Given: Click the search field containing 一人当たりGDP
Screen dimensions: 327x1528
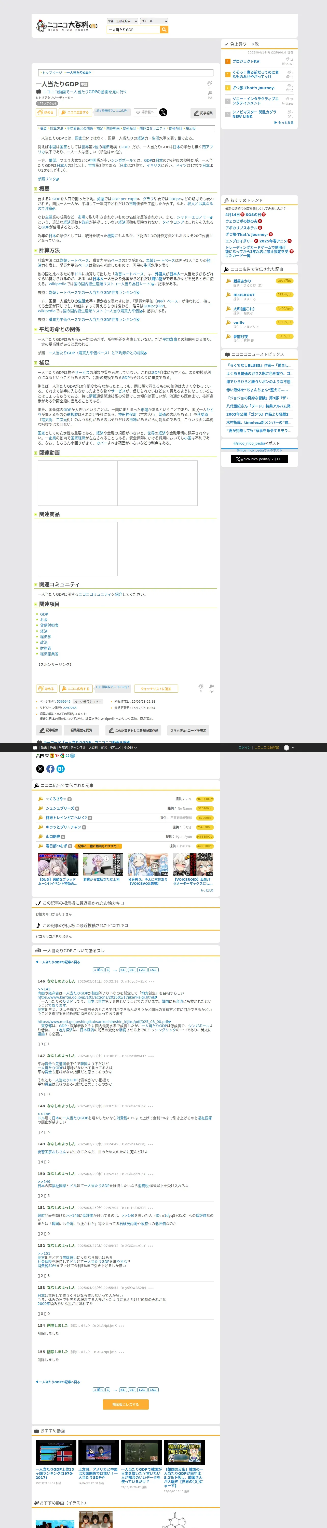Looking at the screenshot, I should (x=133, y=30).
